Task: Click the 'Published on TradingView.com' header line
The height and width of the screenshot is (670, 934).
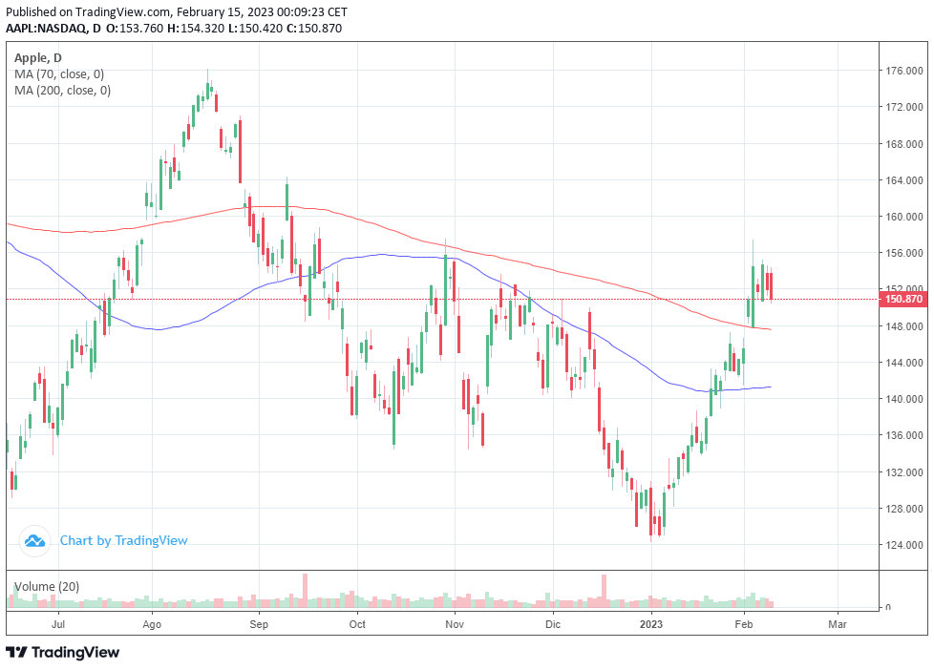Action: [177, 11]
